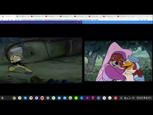Open the ChromeOS launcher button
Viewport: 153px width, 115px height.
[2, 98]
